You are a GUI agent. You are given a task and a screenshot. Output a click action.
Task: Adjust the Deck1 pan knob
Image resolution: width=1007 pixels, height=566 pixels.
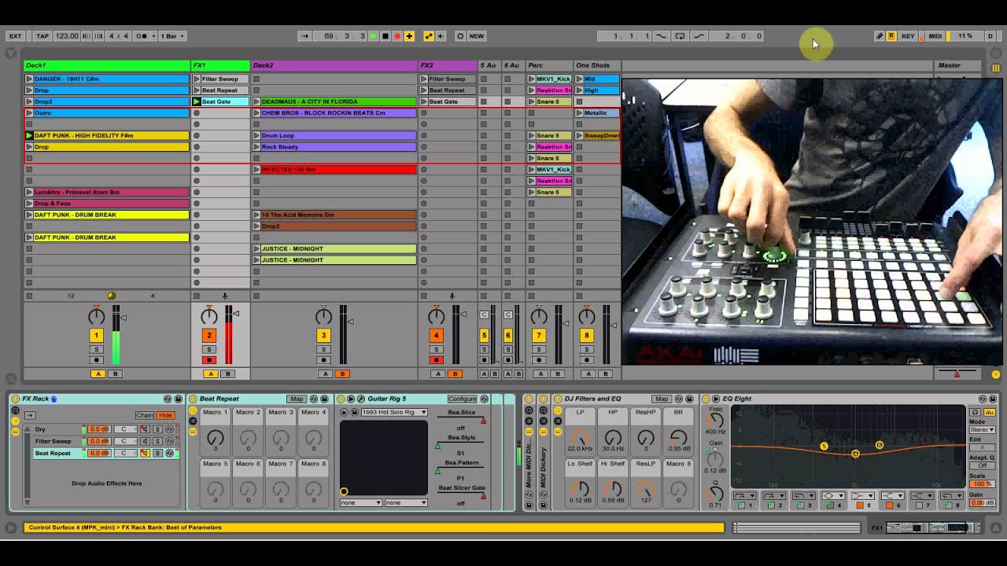[x=96, y=316]
